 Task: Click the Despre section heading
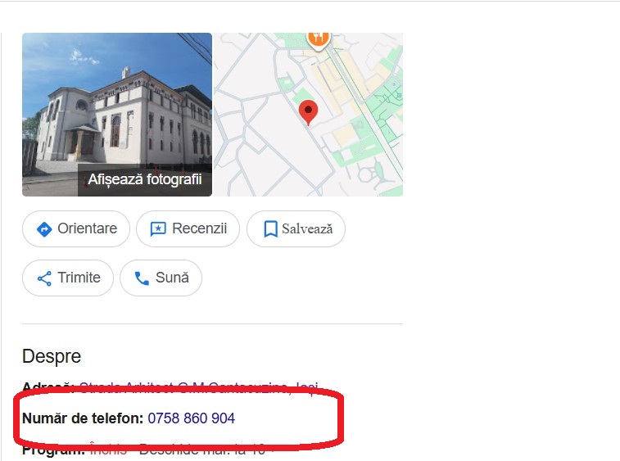pos(52,357)
